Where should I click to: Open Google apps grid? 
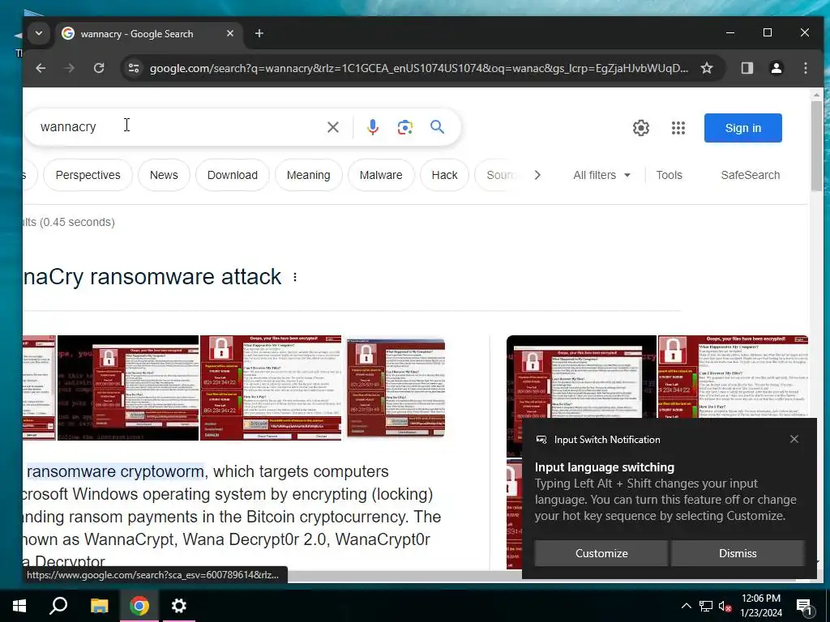pyautogui.click(x=678, y=127)
